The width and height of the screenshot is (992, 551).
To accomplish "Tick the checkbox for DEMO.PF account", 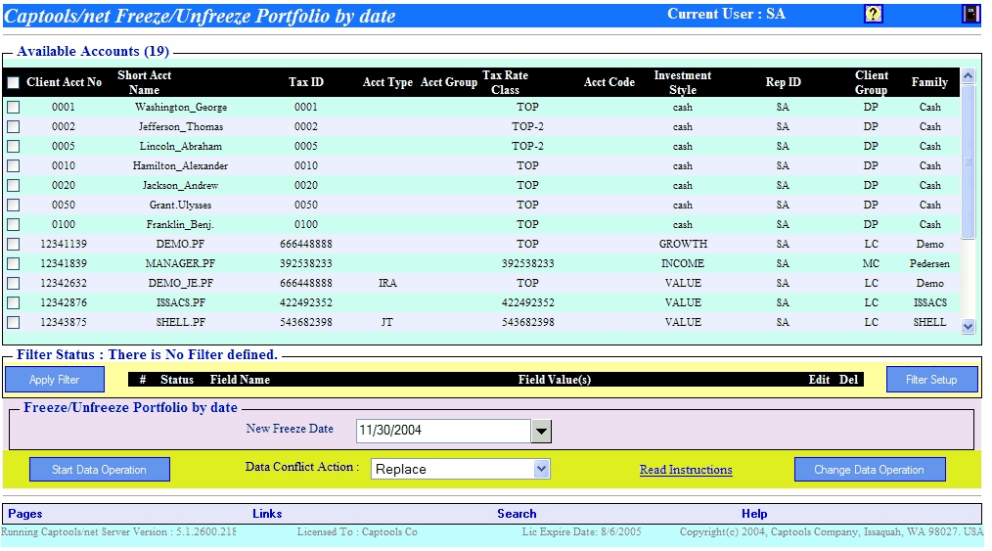I will pyautogui.click(x=13, y=245).
